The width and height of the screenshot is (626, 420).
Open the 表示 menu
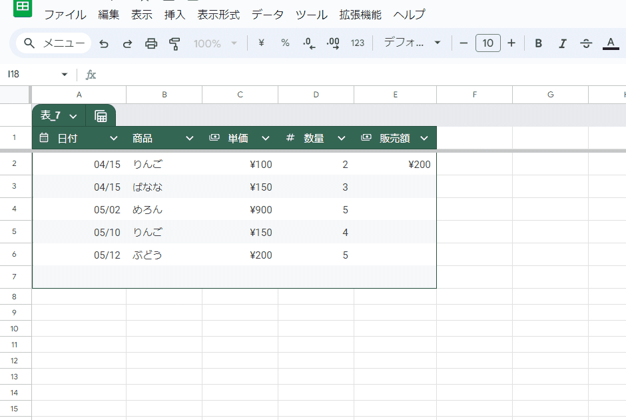coord(142,15)
